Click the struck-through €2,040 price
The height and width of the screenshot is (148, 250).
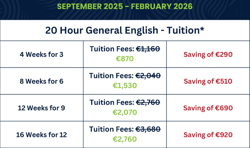tap(148, 76)
